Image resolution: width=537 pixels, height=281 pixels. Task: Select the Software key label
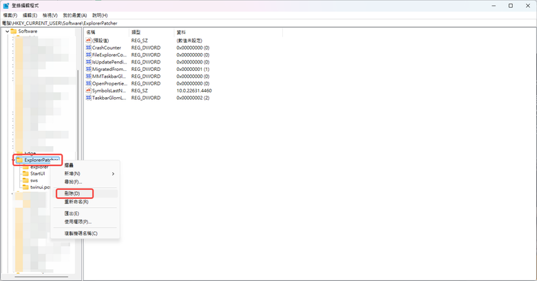point(28,31)
